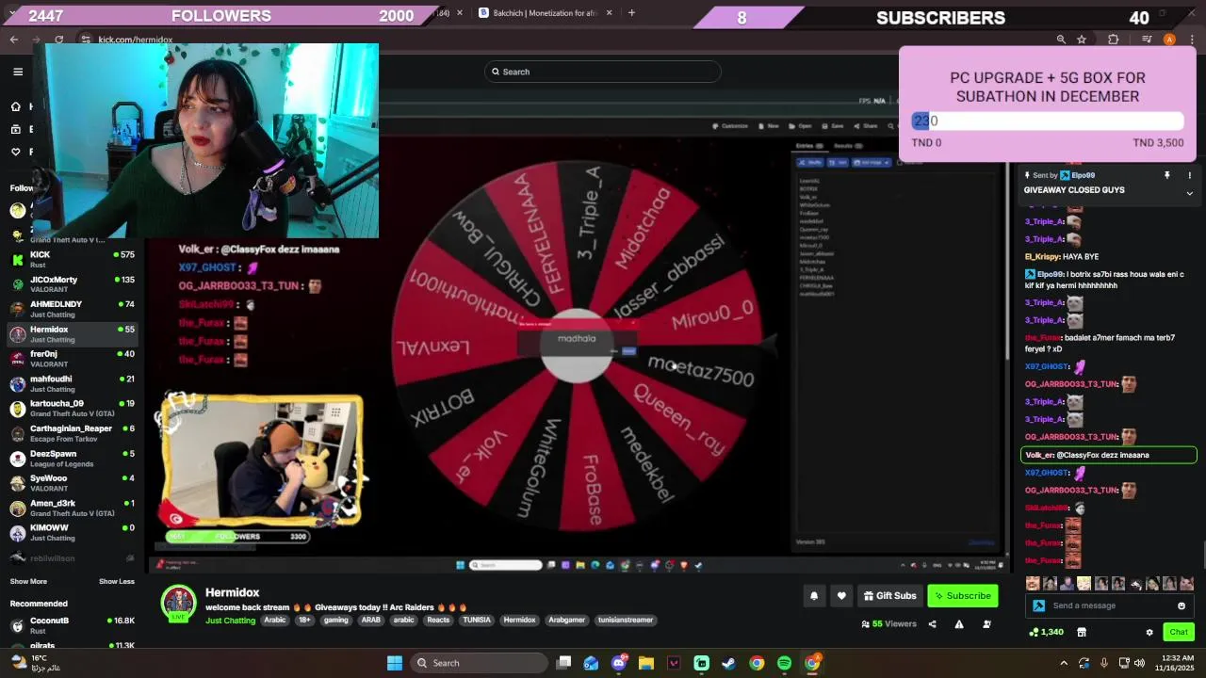Image resolution: width=1206 pixels, height=678 pixels.
Task: Show hidden system tray icons
Action: click(x=1064, y=663)
